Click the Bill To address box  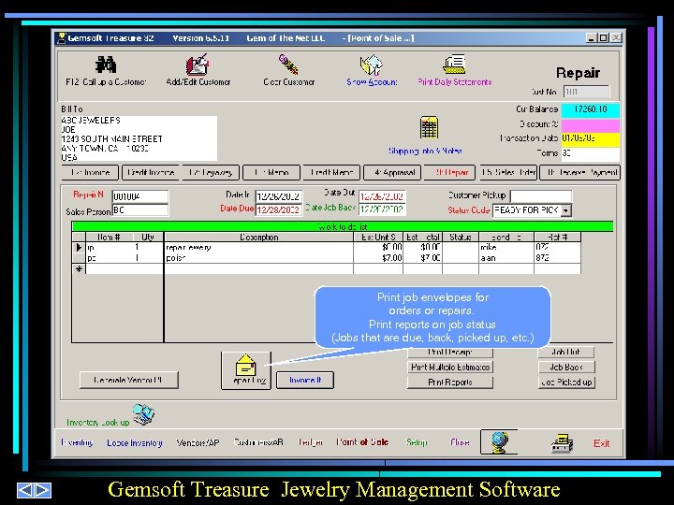coord(139,138)
